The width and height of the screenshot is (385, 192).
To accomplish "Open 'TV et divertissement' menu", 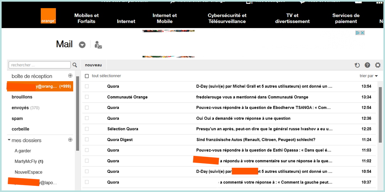I will tap(292, 18).
